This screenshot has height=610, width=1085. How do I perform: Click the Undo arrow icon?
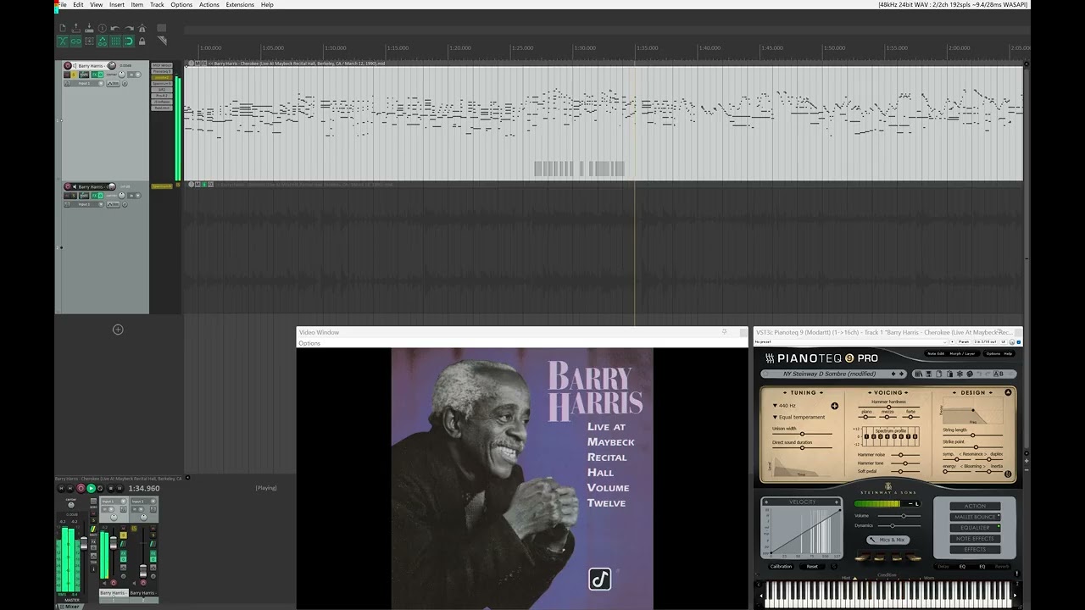tap(114, 28)
